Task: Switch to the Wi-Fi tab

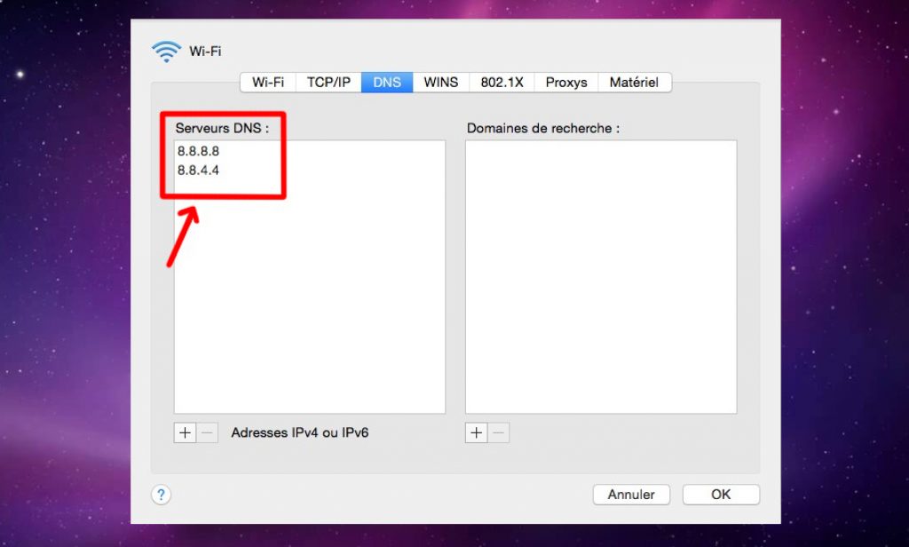Action: [x=268, y=83]
